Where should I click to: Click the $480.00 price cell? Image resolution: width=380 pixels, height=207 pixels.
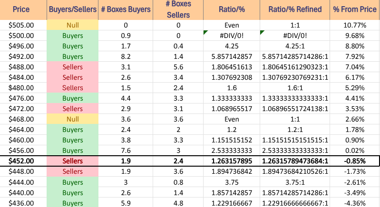23,87
